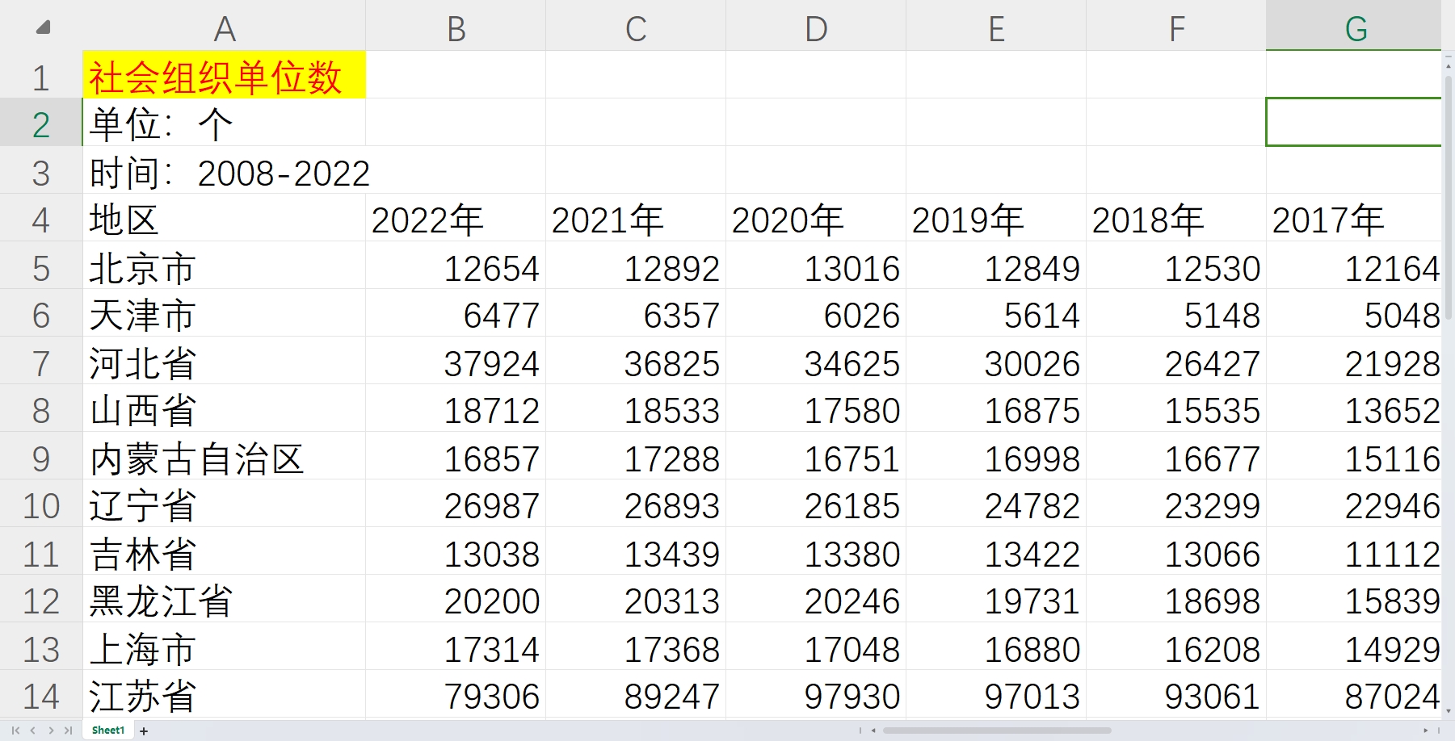1455x741 pixels.
Task: Click the select-all corner triangle
Action: point(44,28)
